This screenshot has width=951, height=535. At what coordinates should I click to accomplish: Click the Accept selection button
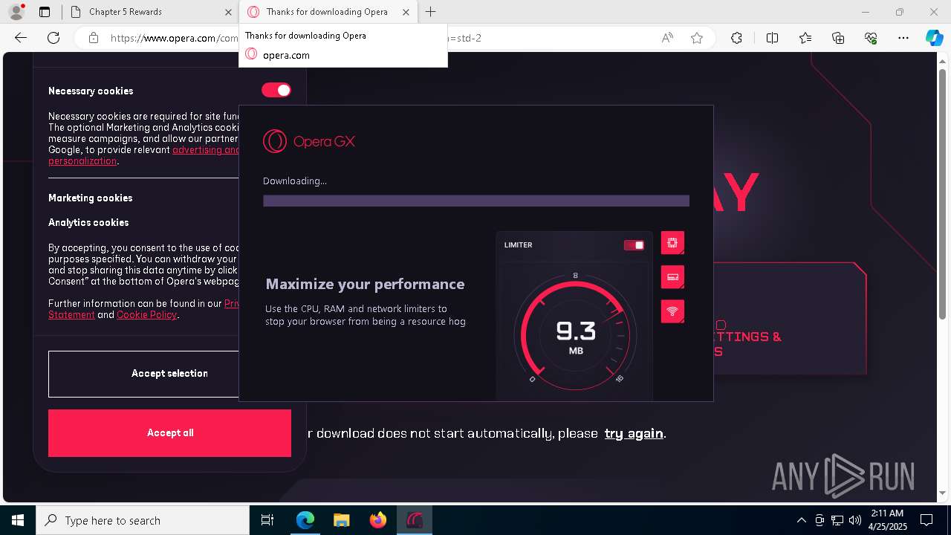tap(169, 374)
